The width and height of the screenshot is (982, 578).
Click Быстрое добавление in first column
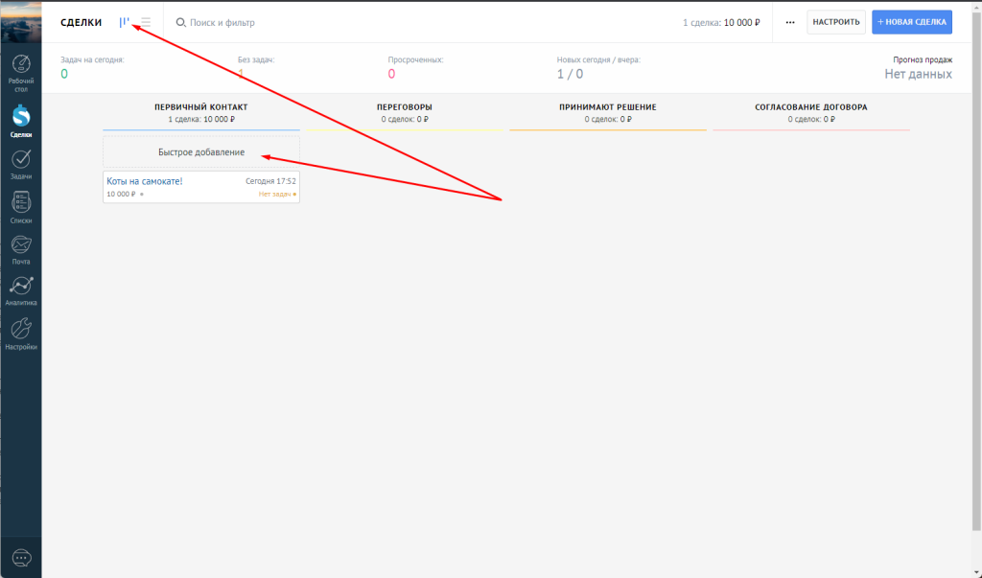pyautogui.click(x=201, y=152)
